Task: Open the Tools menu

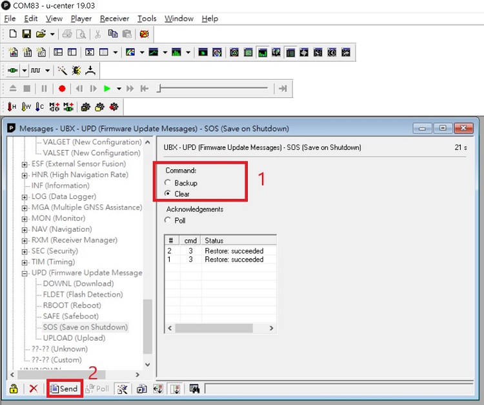Action: (x=147, y=19)
